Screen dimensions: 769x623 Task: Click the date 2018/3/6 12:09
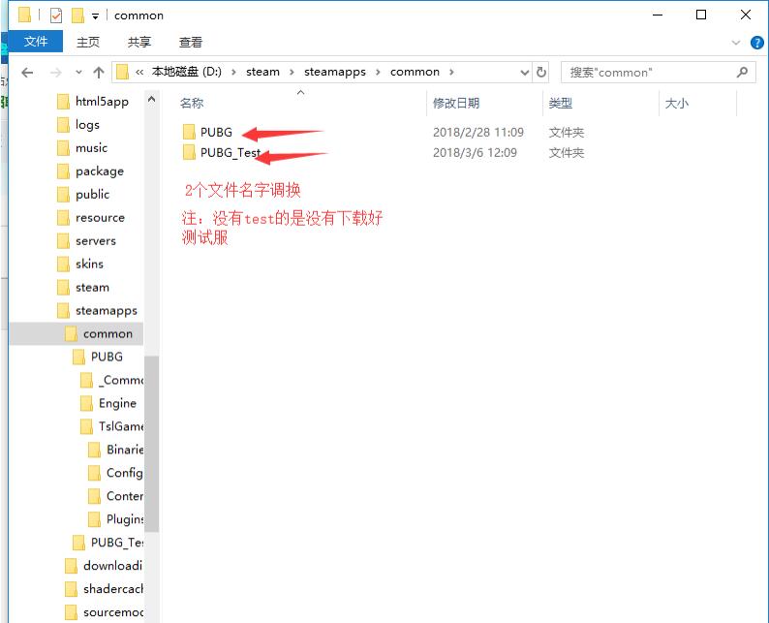[475, 152]
